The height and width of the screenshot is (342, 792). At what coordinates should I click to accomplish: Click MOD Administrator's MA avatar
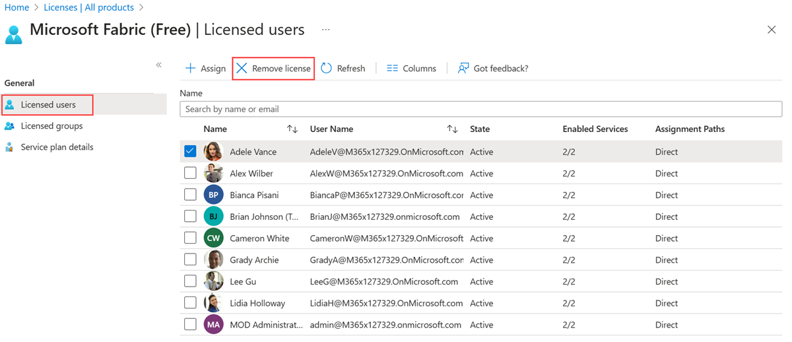[213, 325]
